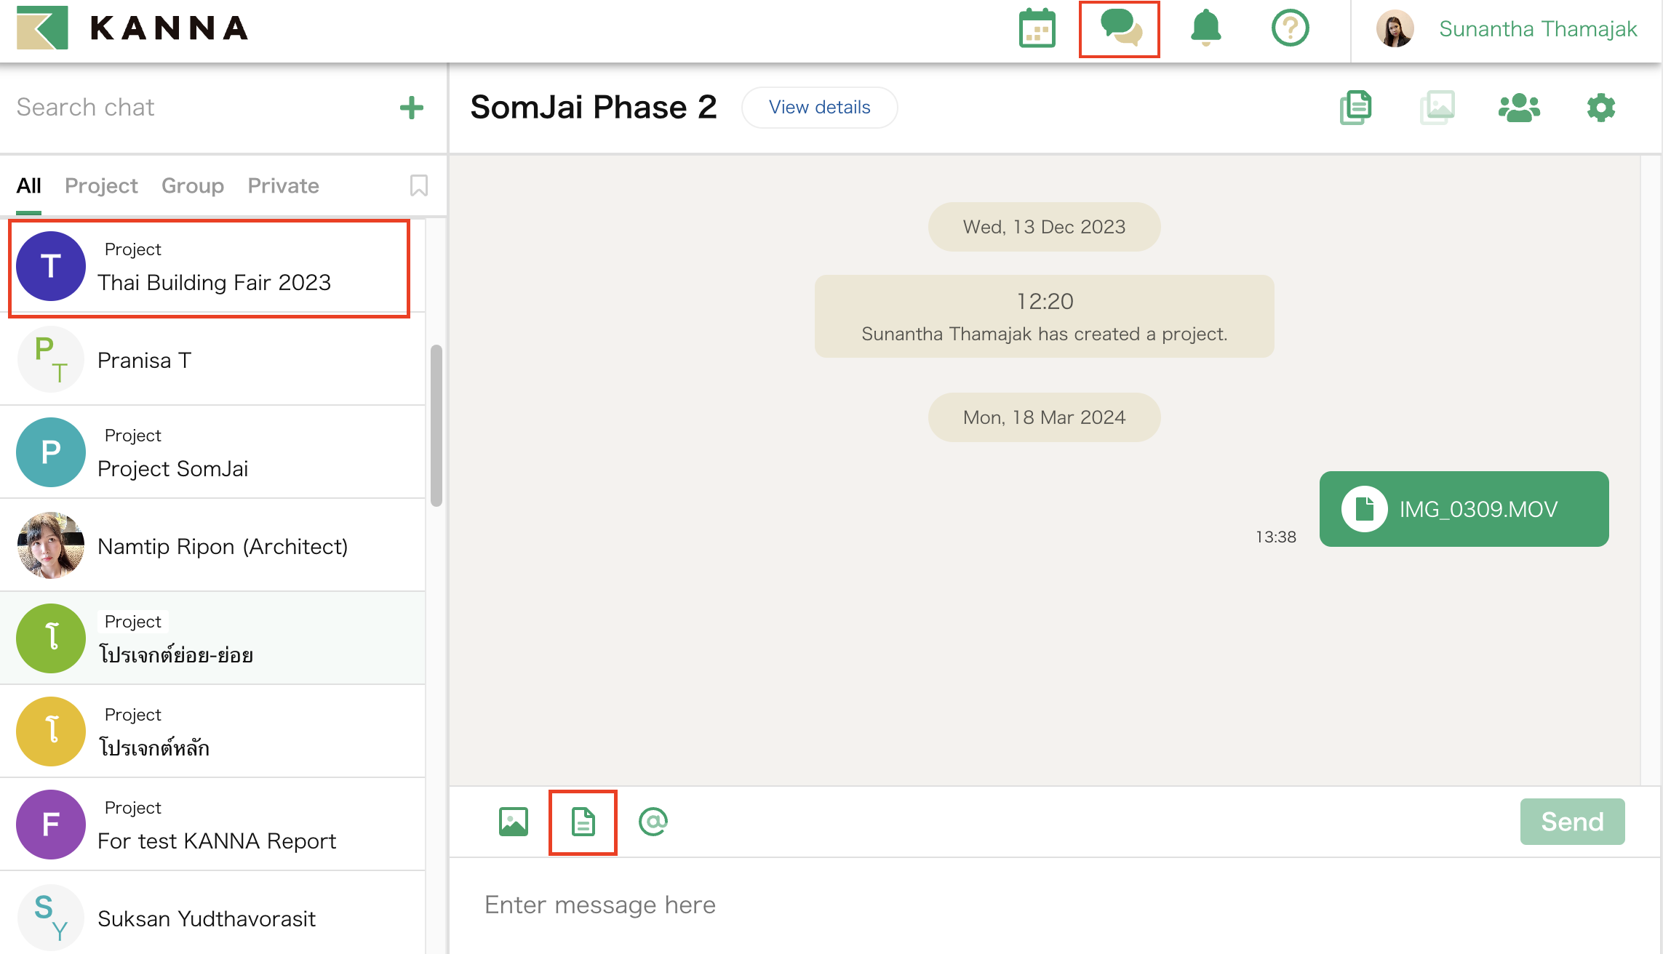The image size is (1663, 954).
Task: Open View details for SomJai Phase 2
Action: [x=819, y=107]
